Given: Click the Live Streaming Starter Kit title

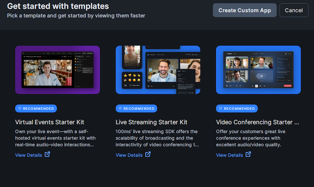Looking at the screenshot, I should click(151, 123).
